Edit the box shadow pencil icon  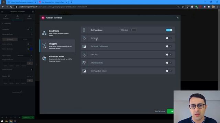pos(31,70)
